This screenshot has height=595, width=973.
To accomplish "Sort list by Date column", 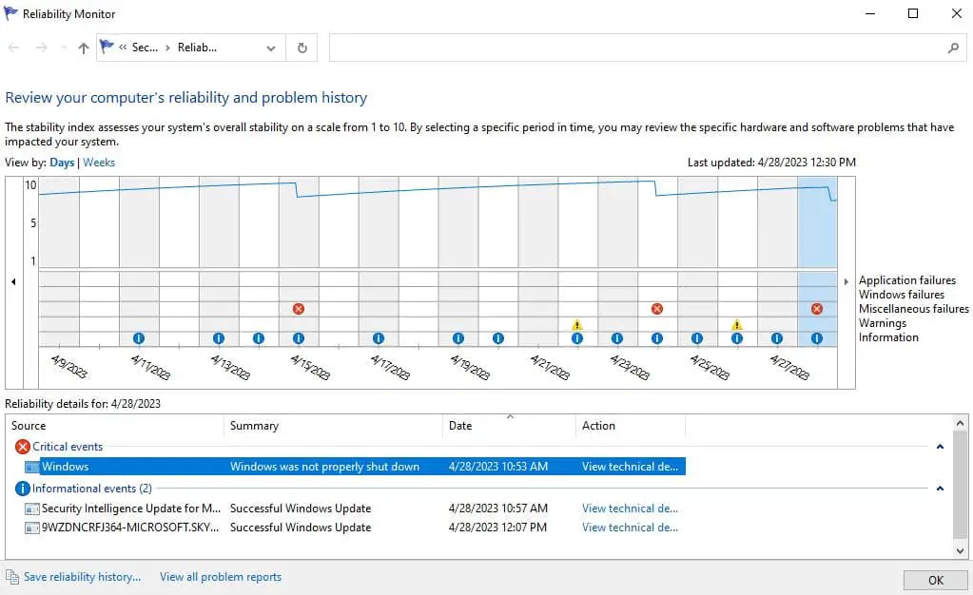I will pos(510,426).
